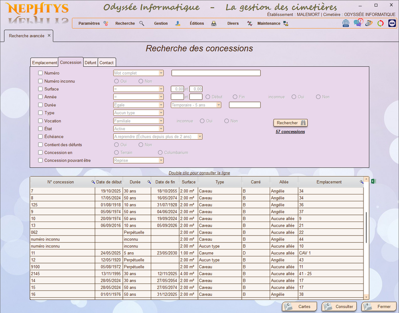This screenshot has height=313, width=399.
Task: Click the red-green refresh circle icon
Action: coord(380,23)
